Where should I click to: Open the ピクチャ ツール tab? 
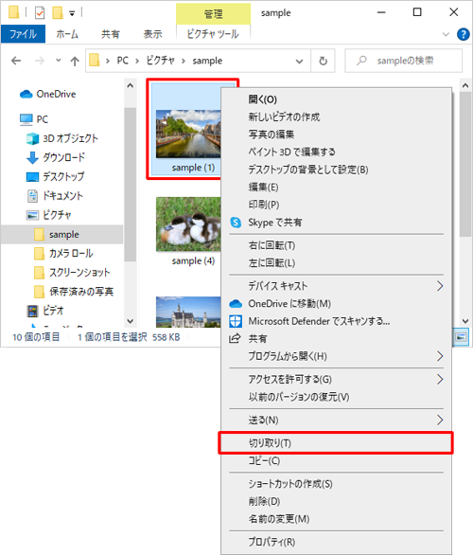click(213, 34)
